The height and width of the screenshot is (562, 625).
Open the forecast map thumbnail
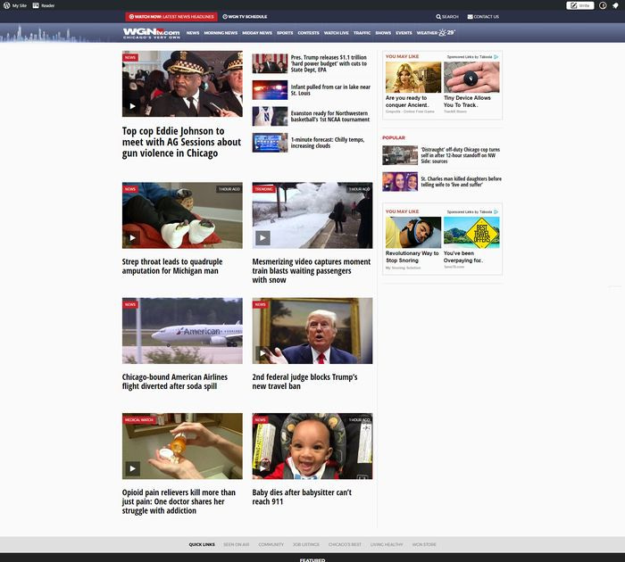point(270,143)
